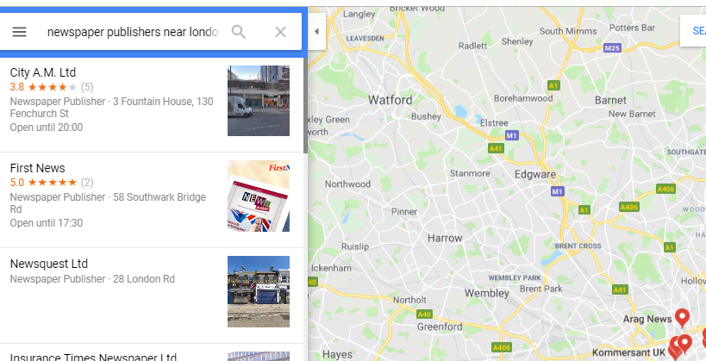View the First News photo thumbnail
This screenshot has width=706, height=361.
(x=259, y=196)
